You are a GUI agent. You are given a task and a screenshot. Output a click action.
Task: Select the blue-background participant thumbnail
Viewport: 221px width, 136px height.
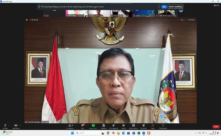[x=144, y=13]
